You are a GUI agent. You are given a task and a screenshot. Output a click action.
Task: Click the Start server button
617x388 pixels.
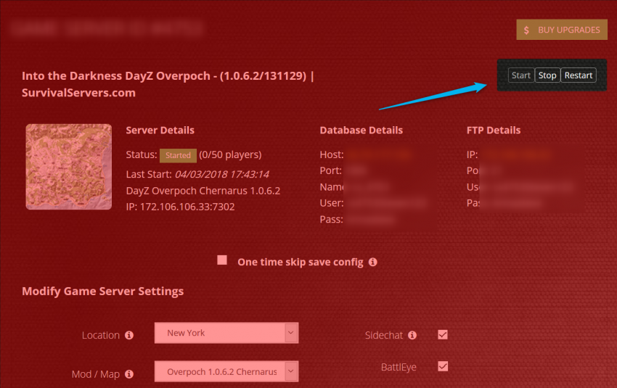[x=521, y=75]
